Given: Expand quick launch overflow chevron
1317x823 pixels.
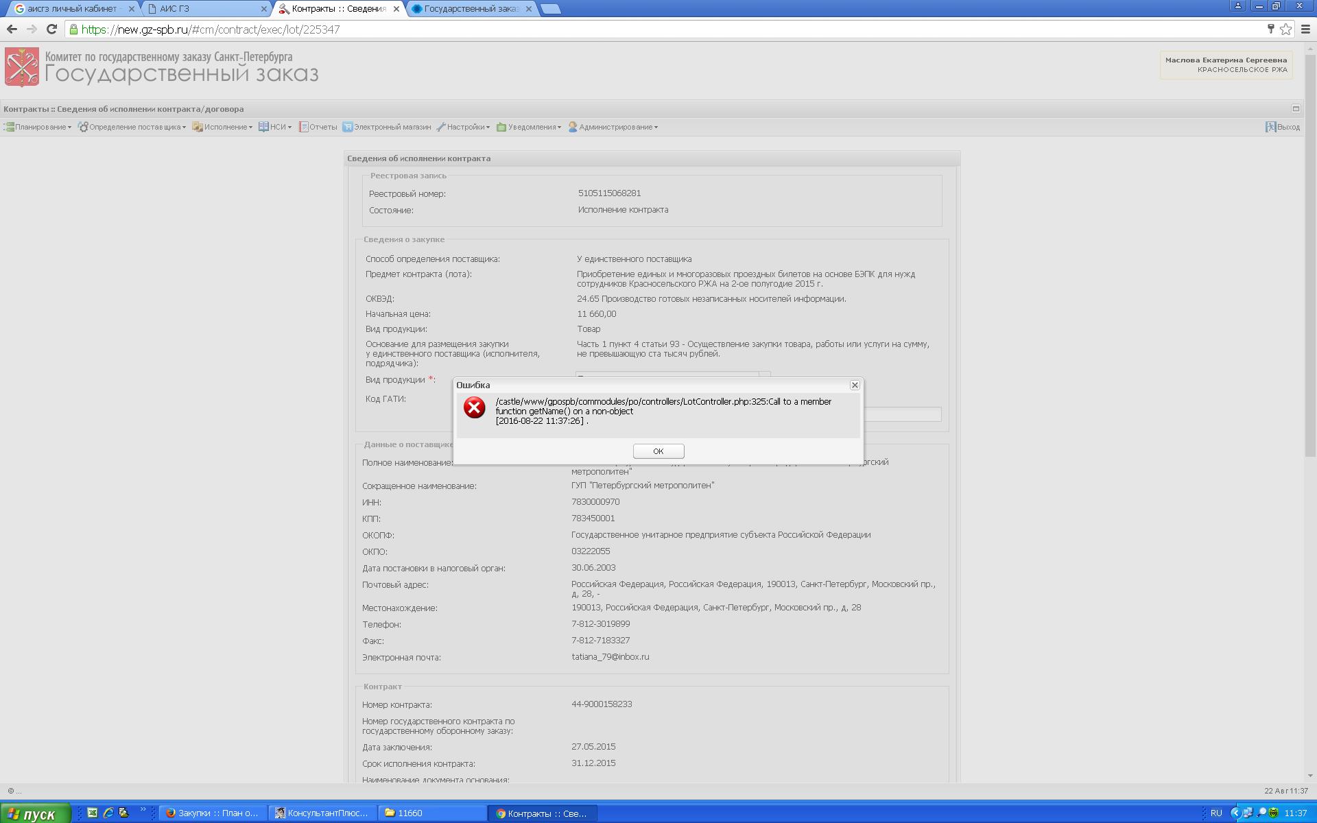Looking at the screenshot, I should pos(143,810).
